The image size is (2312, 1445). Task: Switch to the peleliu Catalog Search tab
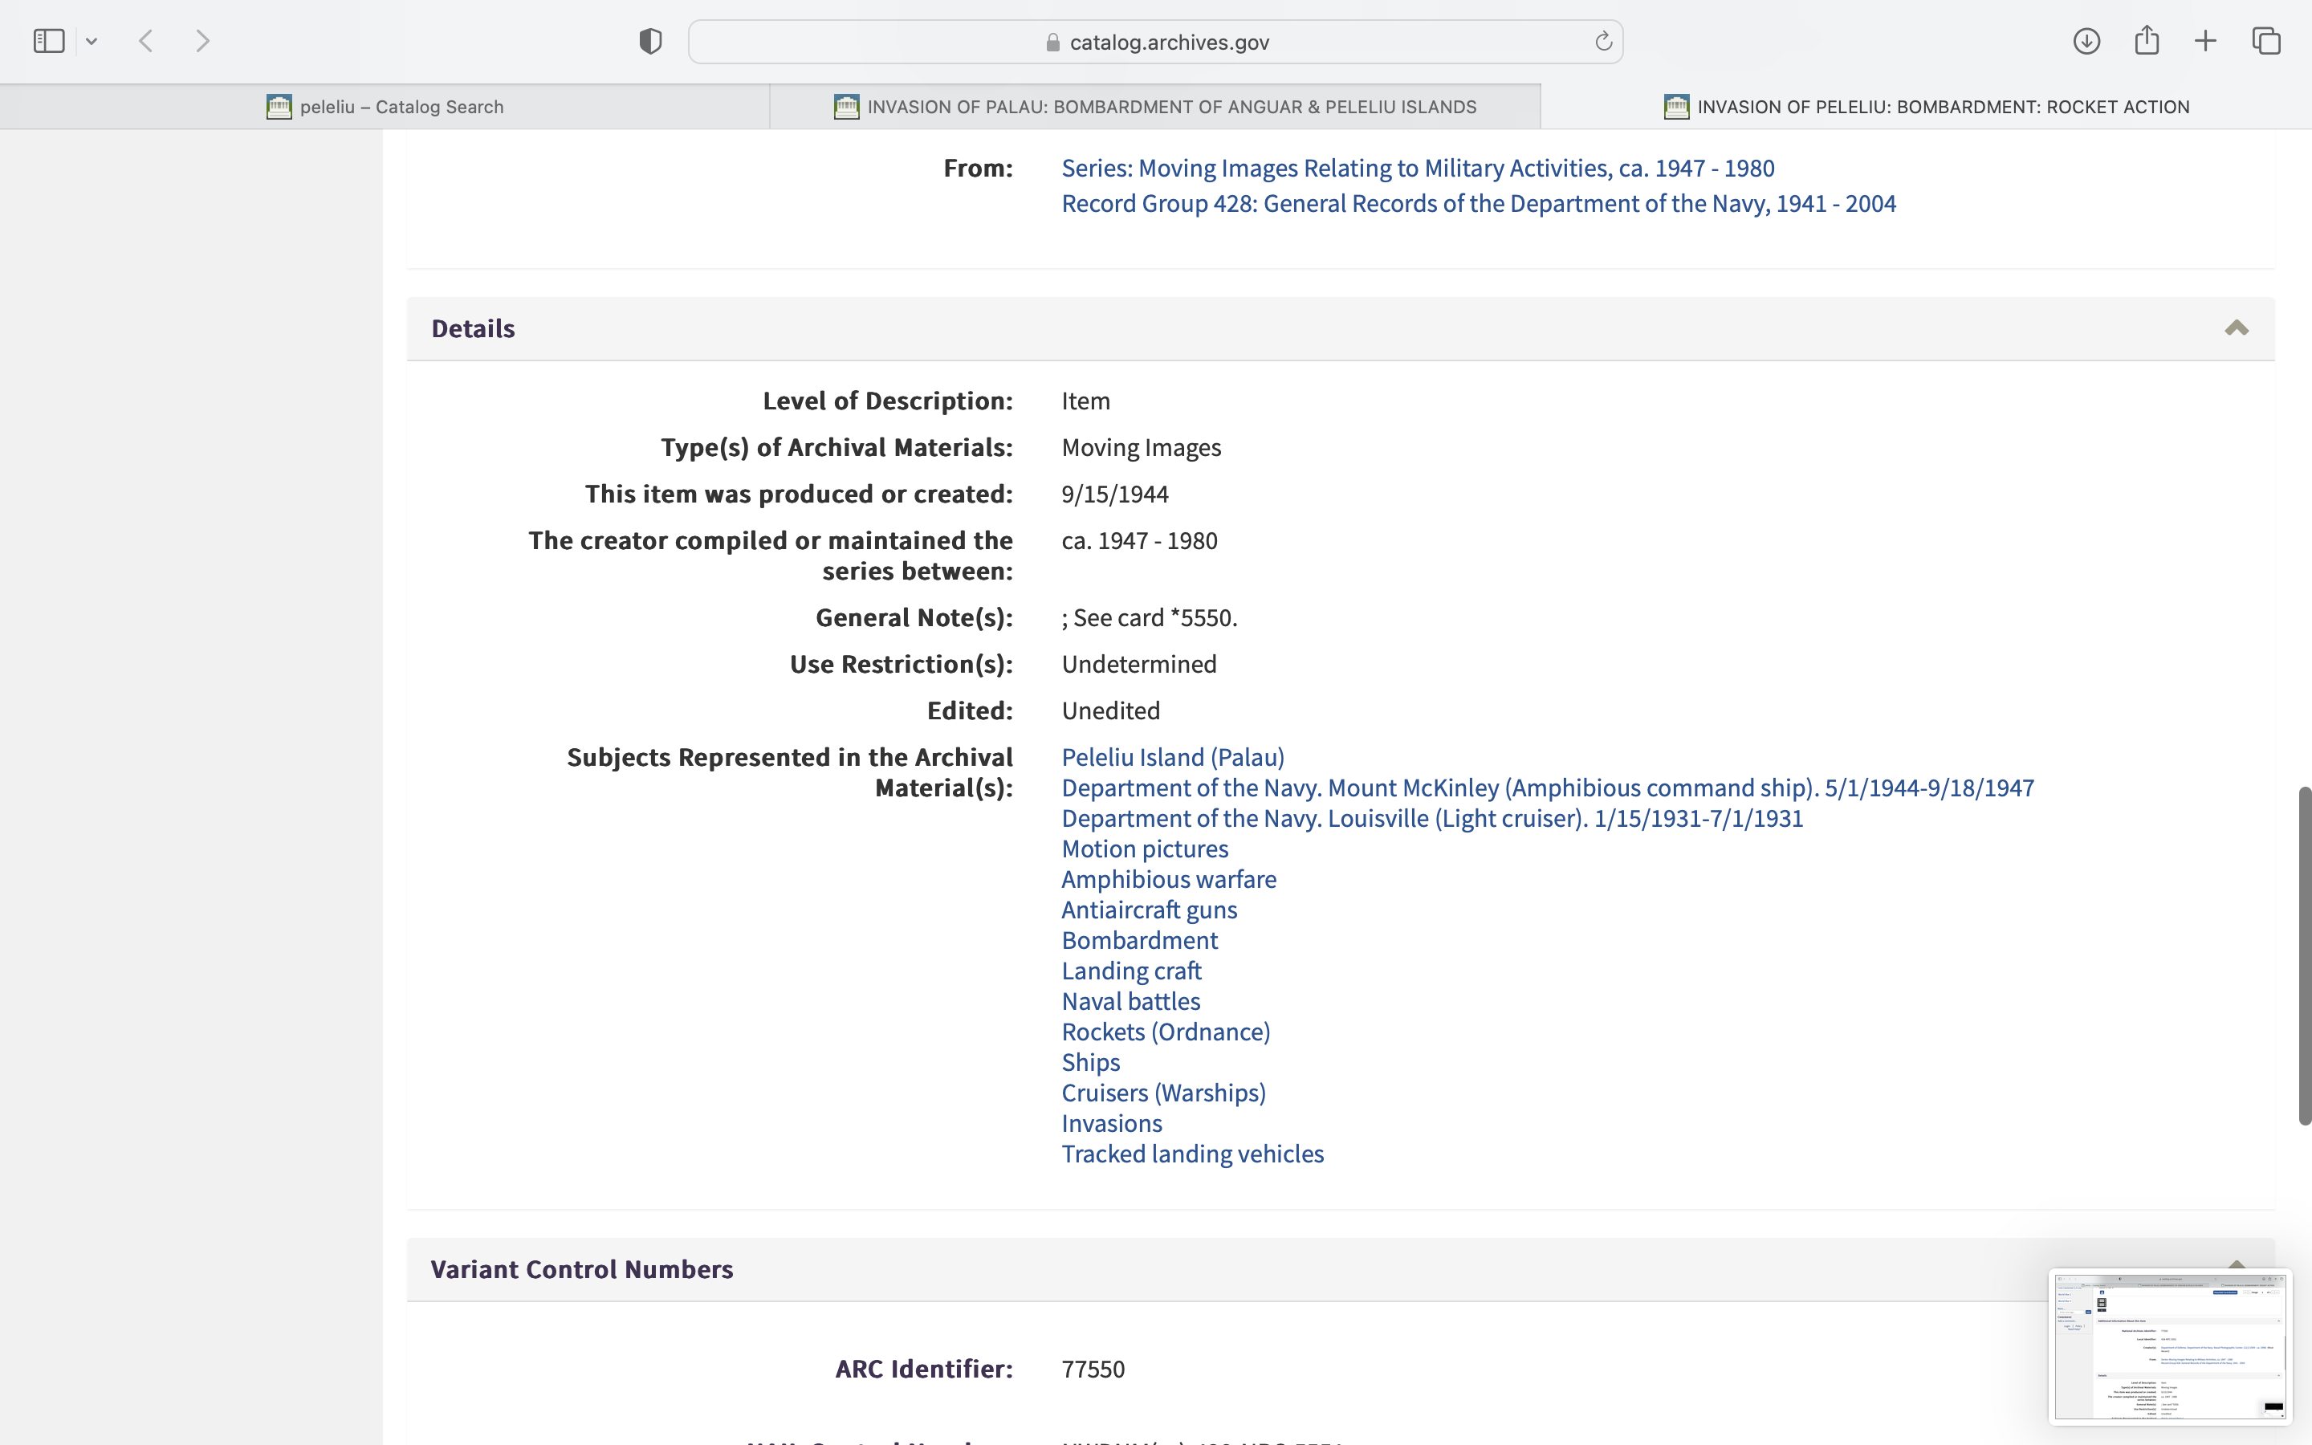click(x=385, y=107)
